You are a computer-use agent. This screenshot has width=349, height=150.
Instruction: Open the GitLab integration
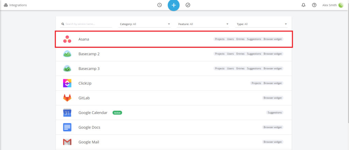pos(173,98)
